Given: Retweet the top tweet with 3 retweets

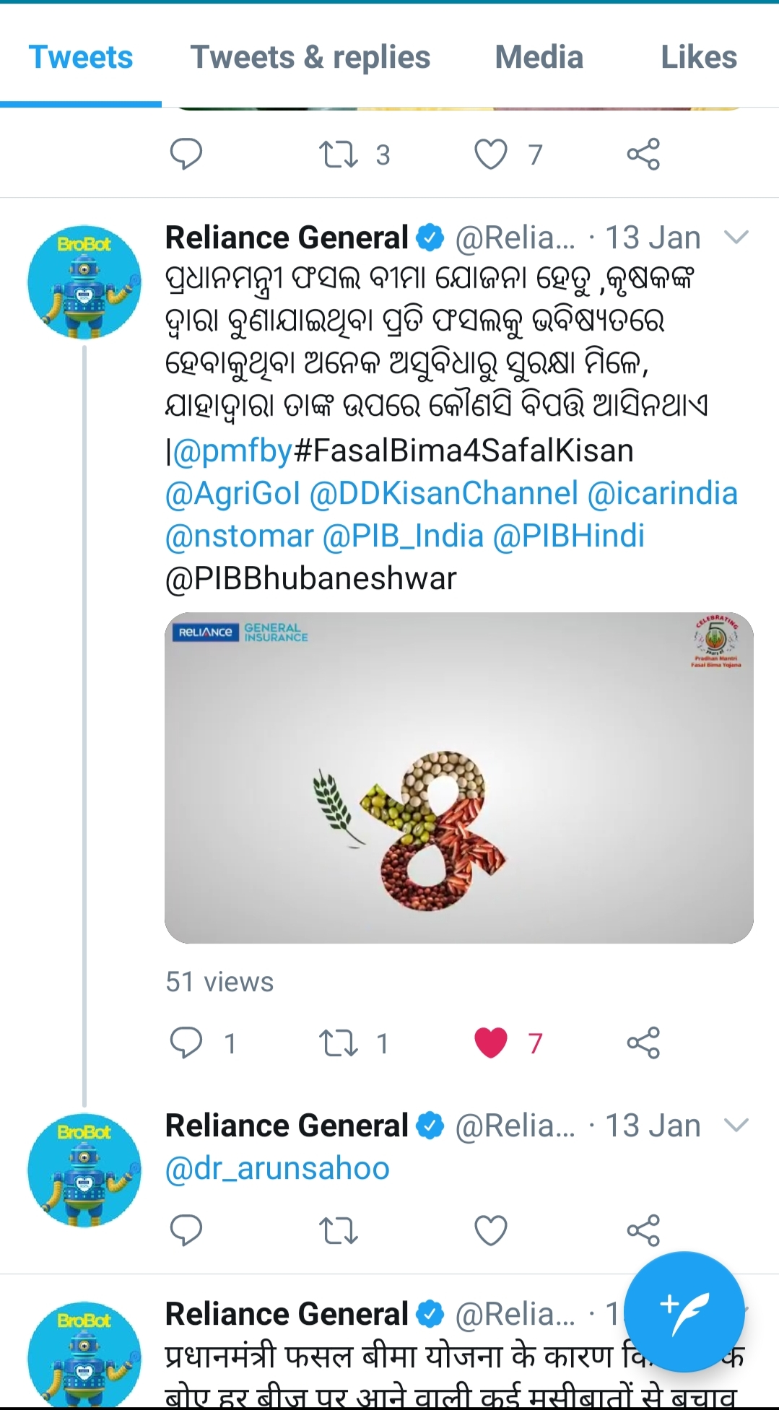Looking at the screenshot, I should pyautogui.click(x=339, y=155).
